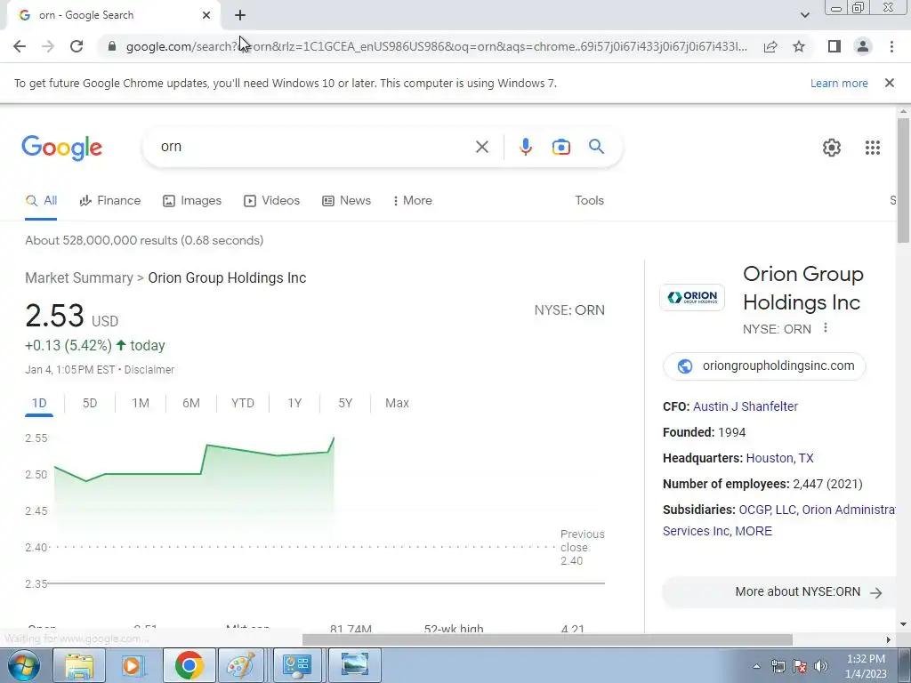Select the Max chart range
The width and height of the screenshot is (911, 683).
(397, 403)
